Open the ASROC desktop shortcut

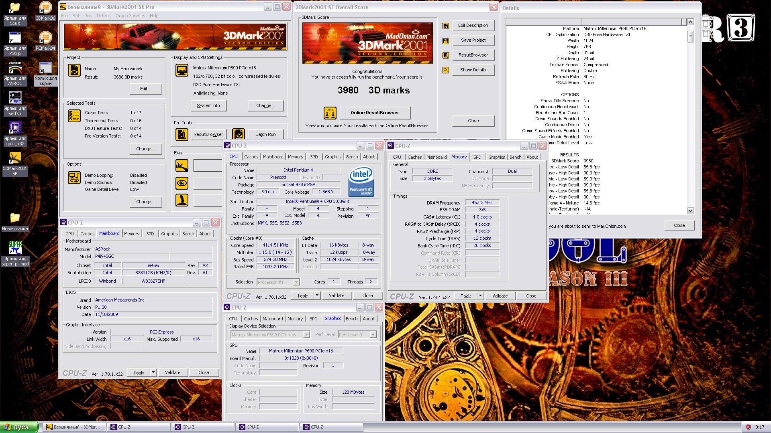15,74
